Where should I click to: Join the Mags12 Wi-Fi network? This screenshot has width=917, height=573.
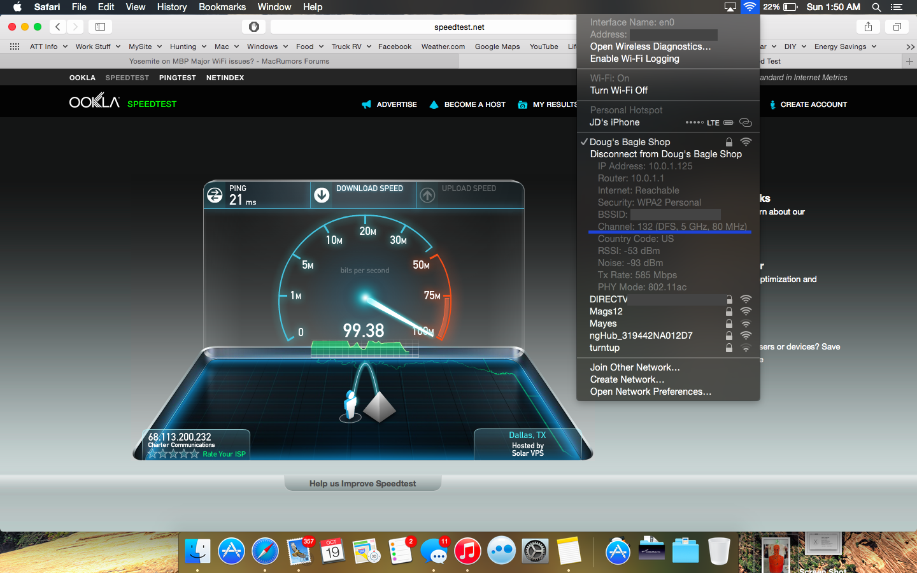tap(668, 311)
